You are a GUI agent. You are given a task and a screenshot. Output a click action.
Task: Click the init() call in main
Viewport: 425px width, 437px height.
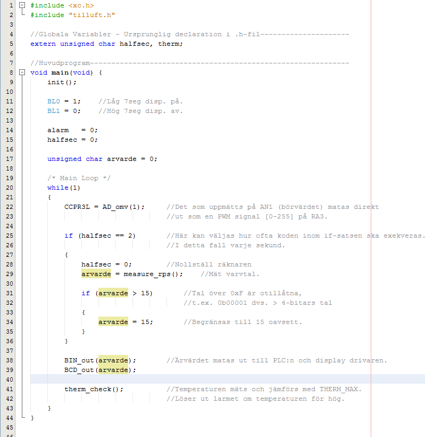coord(62,82)
